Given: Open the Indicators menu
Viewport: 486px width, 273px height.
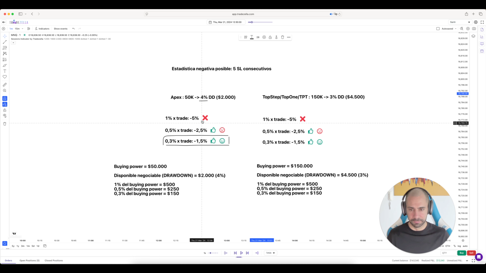Looking at the screenshot, I should [x=42, y=29].
